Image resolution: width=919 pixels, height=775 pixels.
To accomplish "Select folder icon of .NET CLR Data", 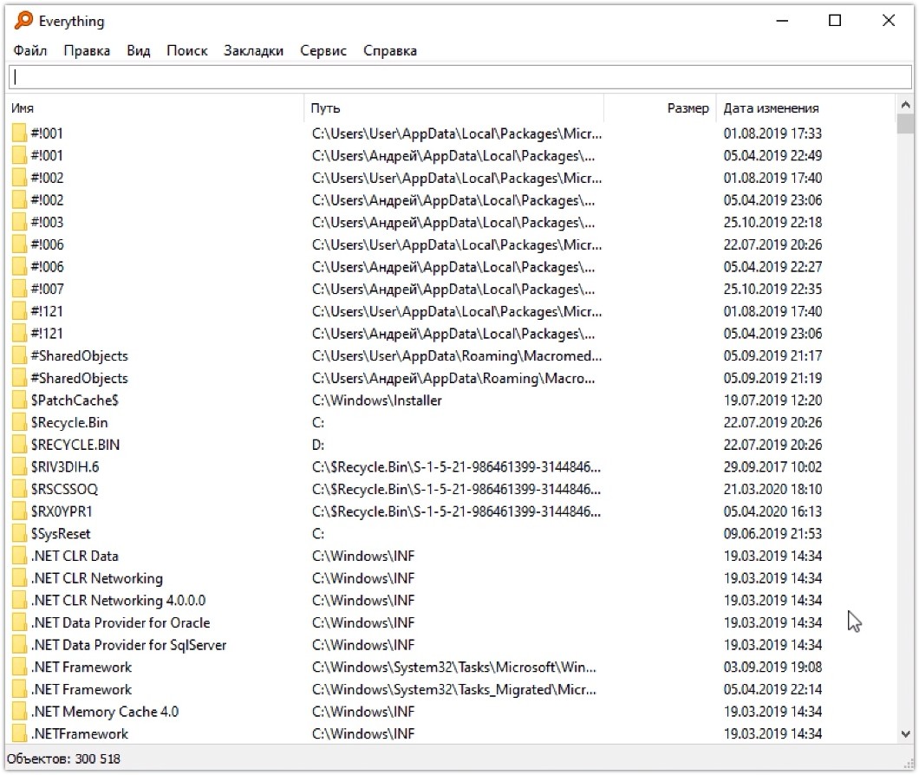I will click(19, 557).
